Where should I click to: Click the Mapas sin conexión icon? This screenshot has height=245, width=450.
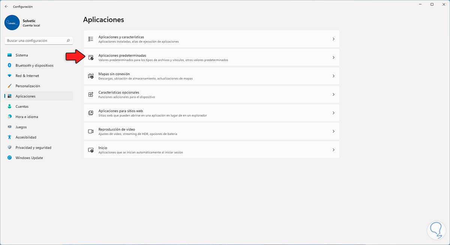(91, 76)
